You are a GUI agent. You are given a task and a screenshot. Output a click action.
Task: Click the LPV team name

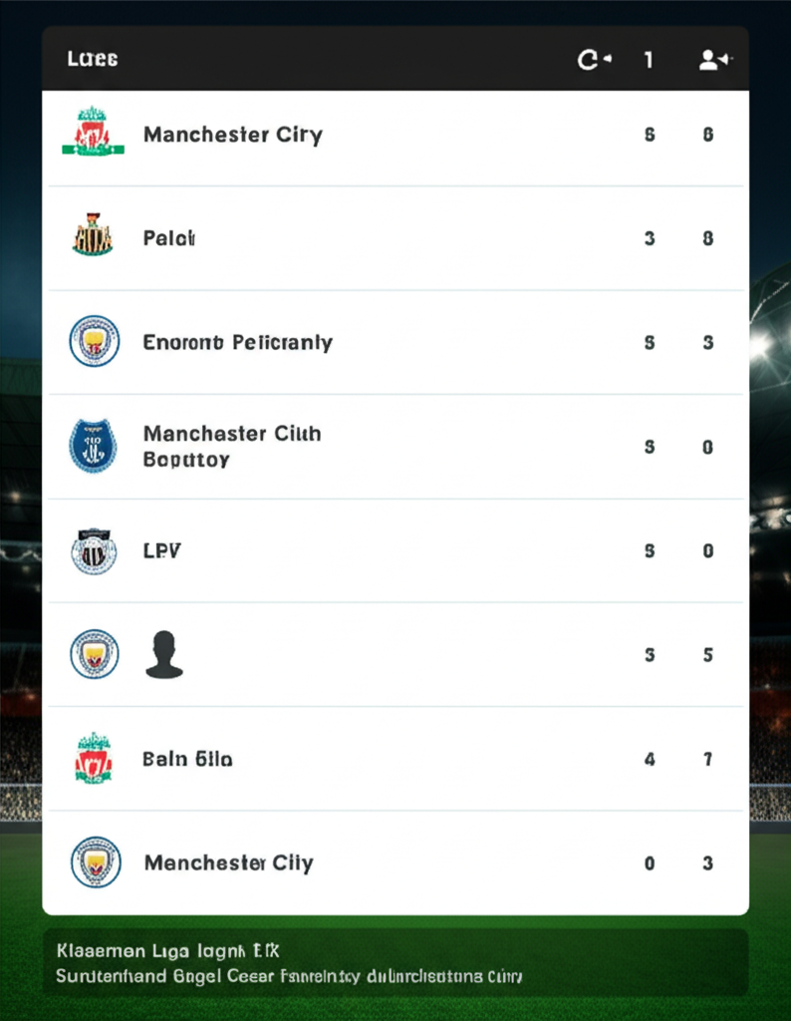point(162,551)
